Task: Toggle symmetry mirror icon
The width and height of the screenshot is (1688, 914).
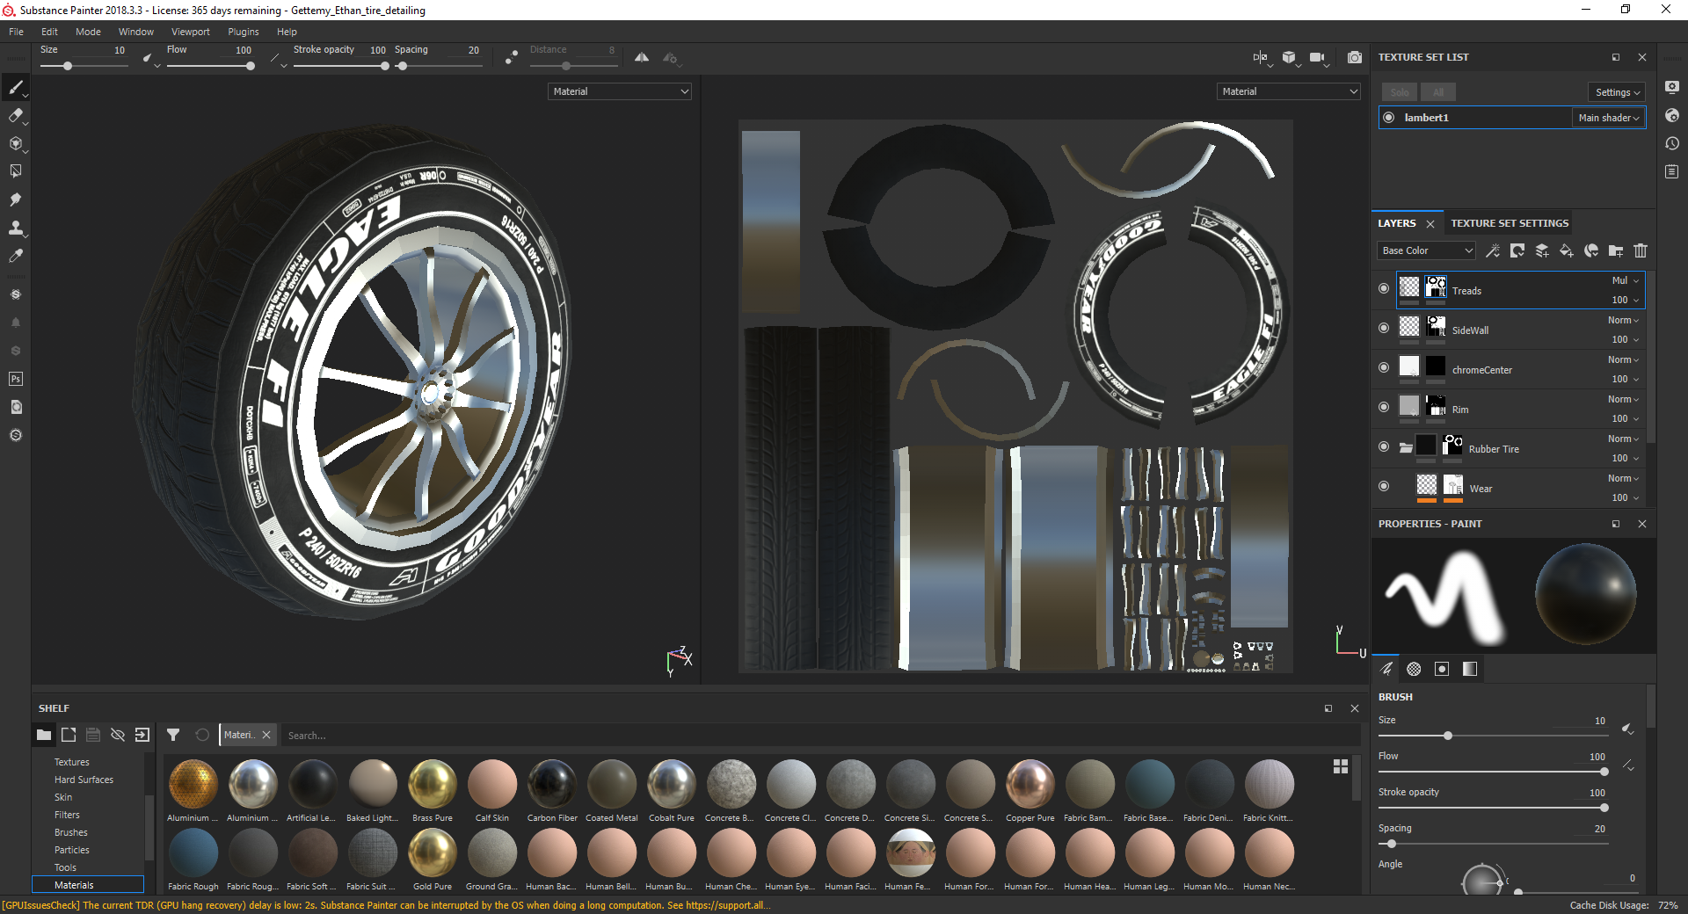Action: click(x=642, y=57)
